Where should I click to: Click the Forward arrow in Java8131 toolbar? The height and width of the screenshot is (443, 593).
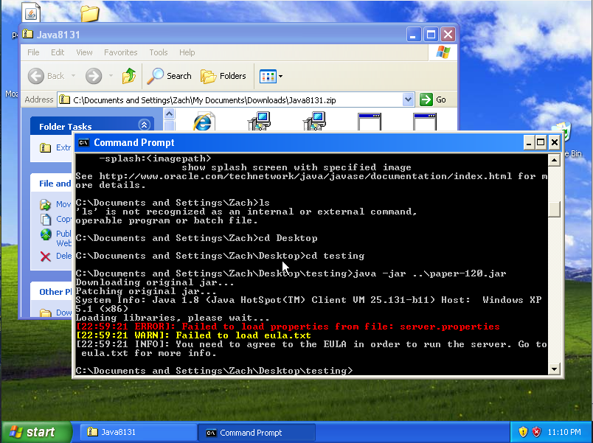click(x=94, y=76)
